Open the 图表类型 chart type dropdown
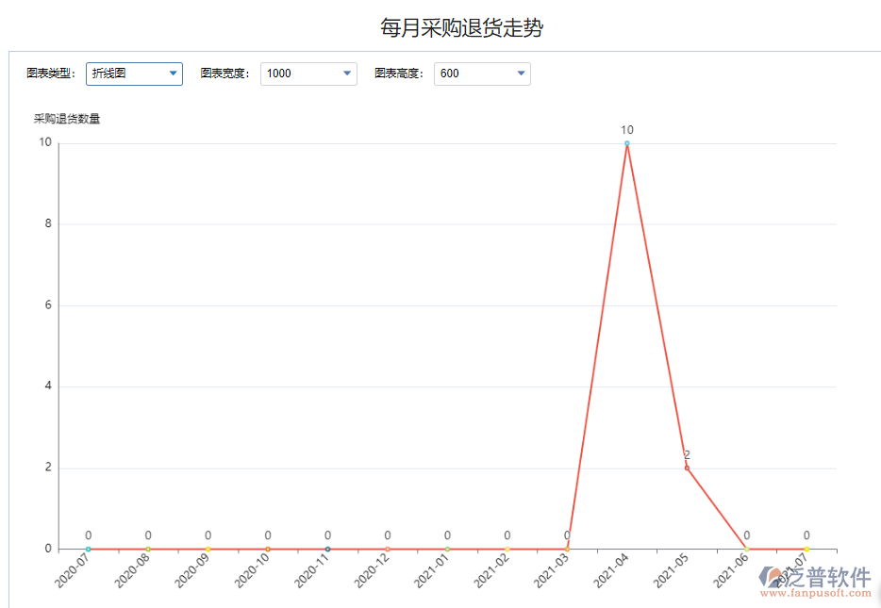Screen dimensions: 881x608 pos(173,74)
